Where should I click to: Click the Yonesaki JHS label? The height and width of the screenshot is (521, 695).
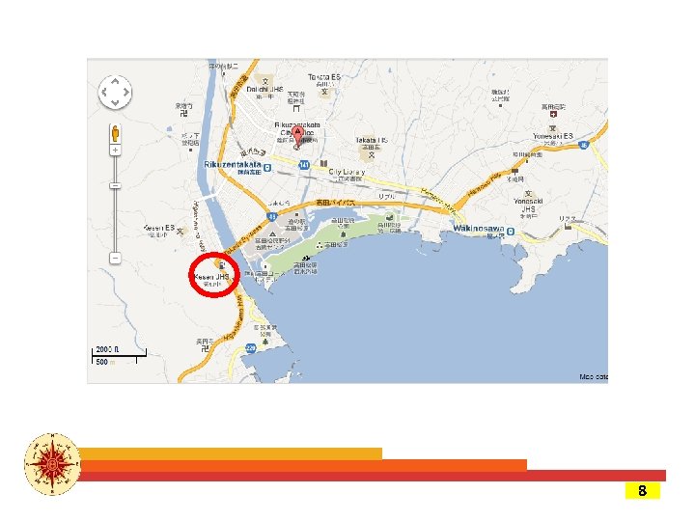tap(528, 205)
